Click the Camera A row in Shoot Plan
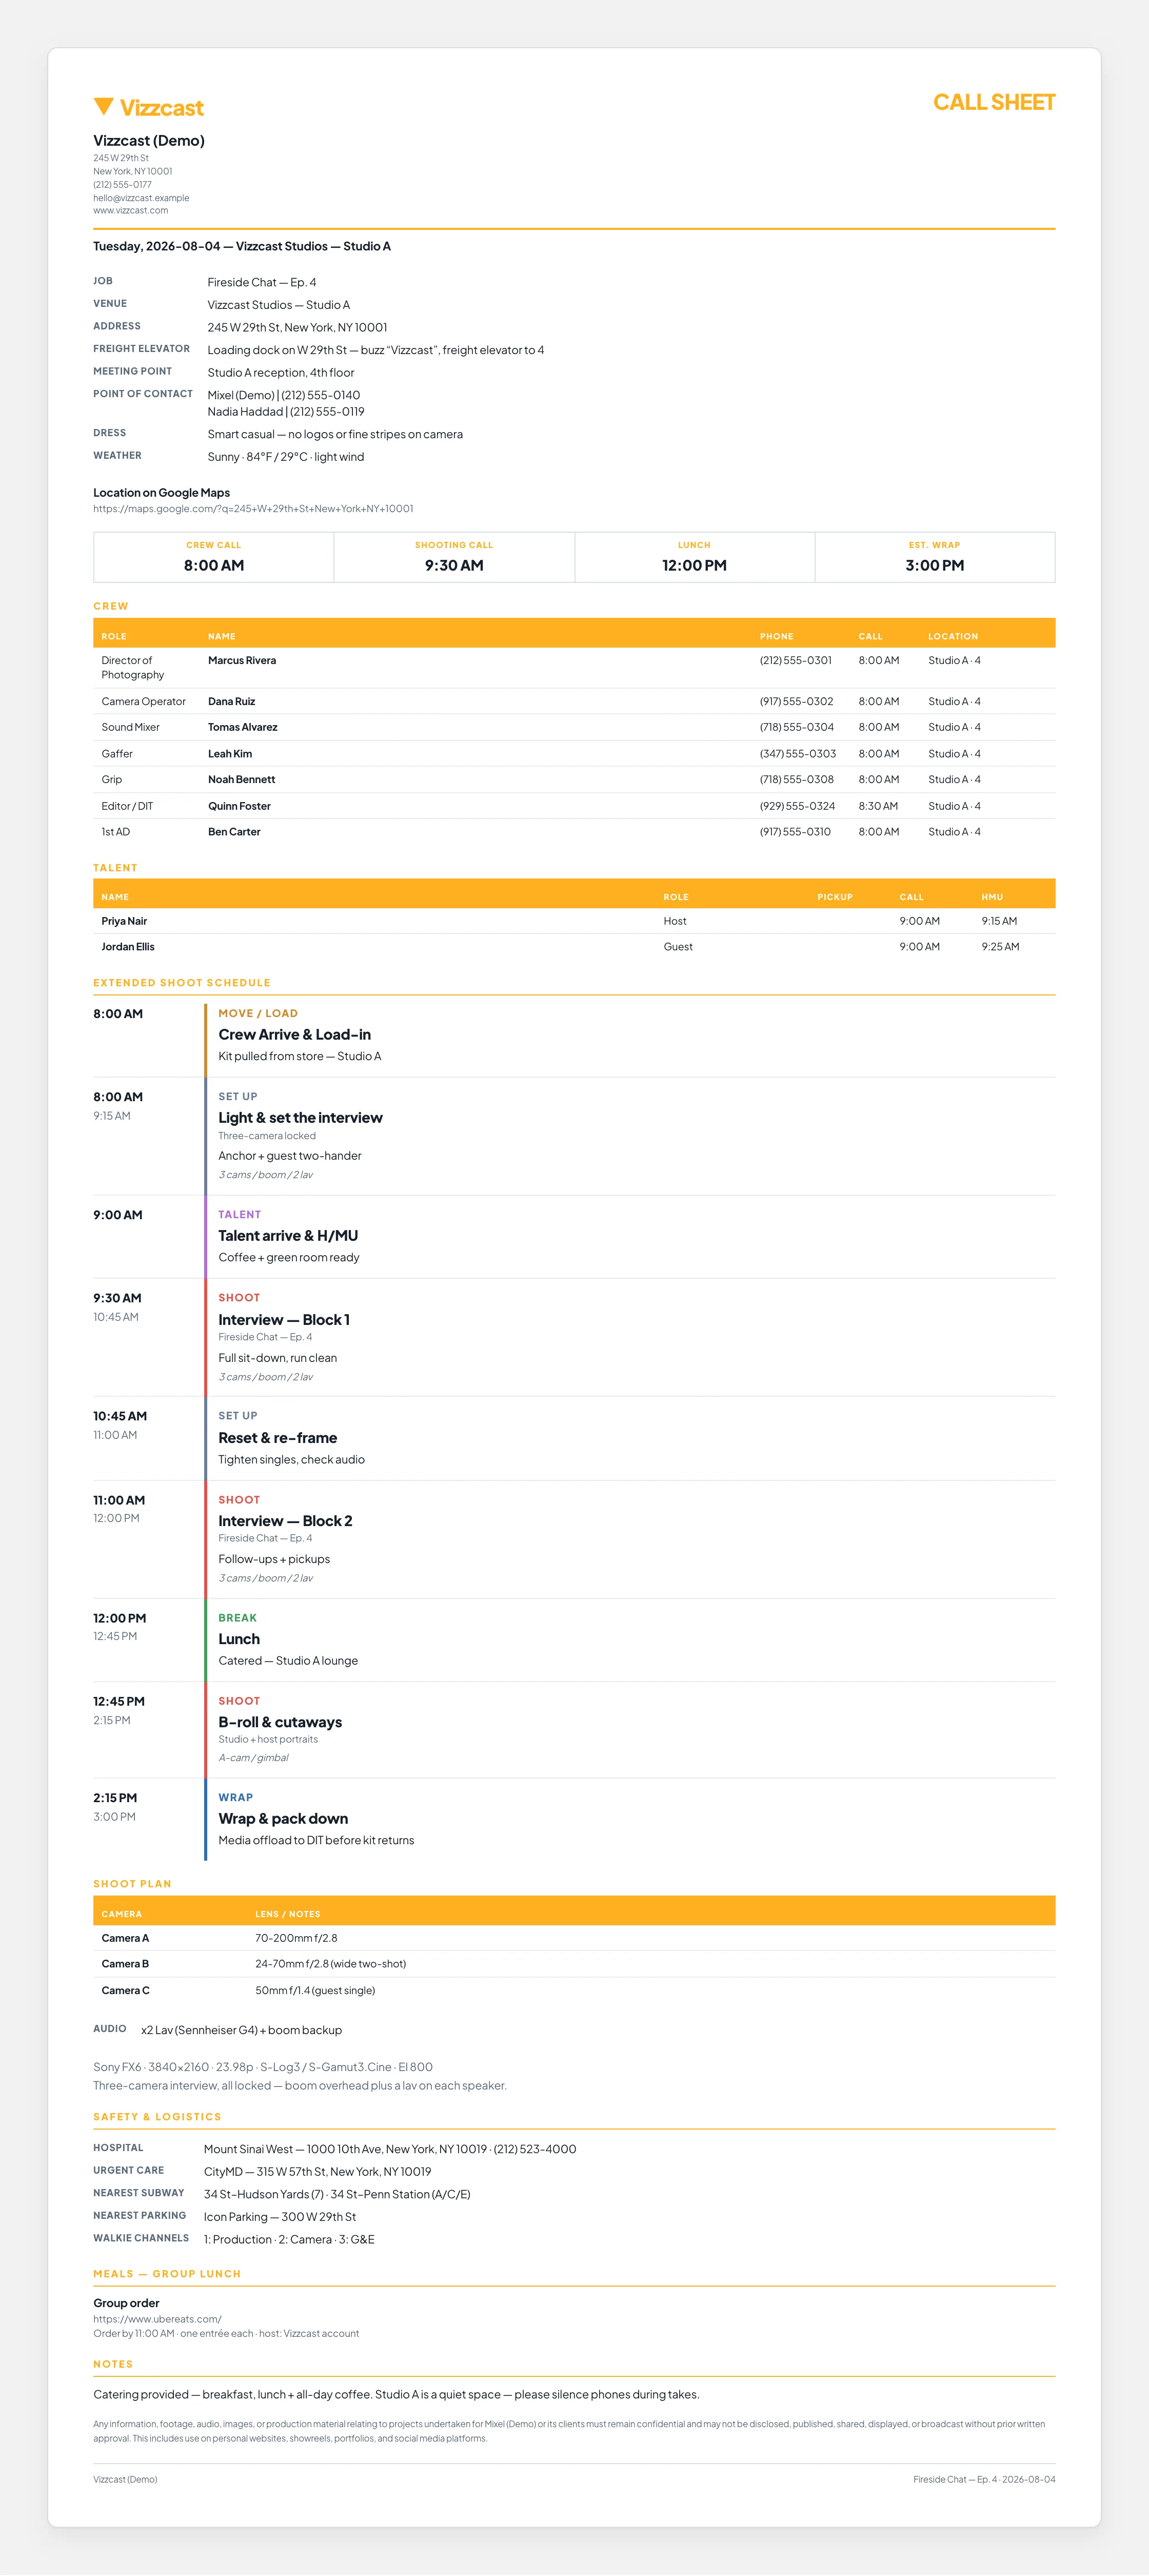The width and height of the screenshot is (1149, 2576). coord(574,1938)
